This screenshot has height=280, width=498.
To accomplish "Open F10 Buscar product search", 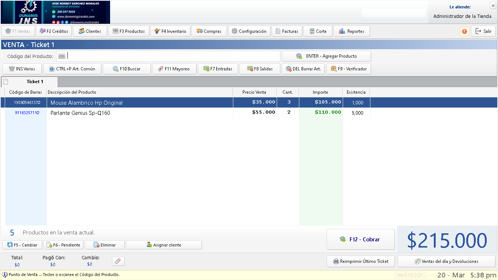I will 127,69.
